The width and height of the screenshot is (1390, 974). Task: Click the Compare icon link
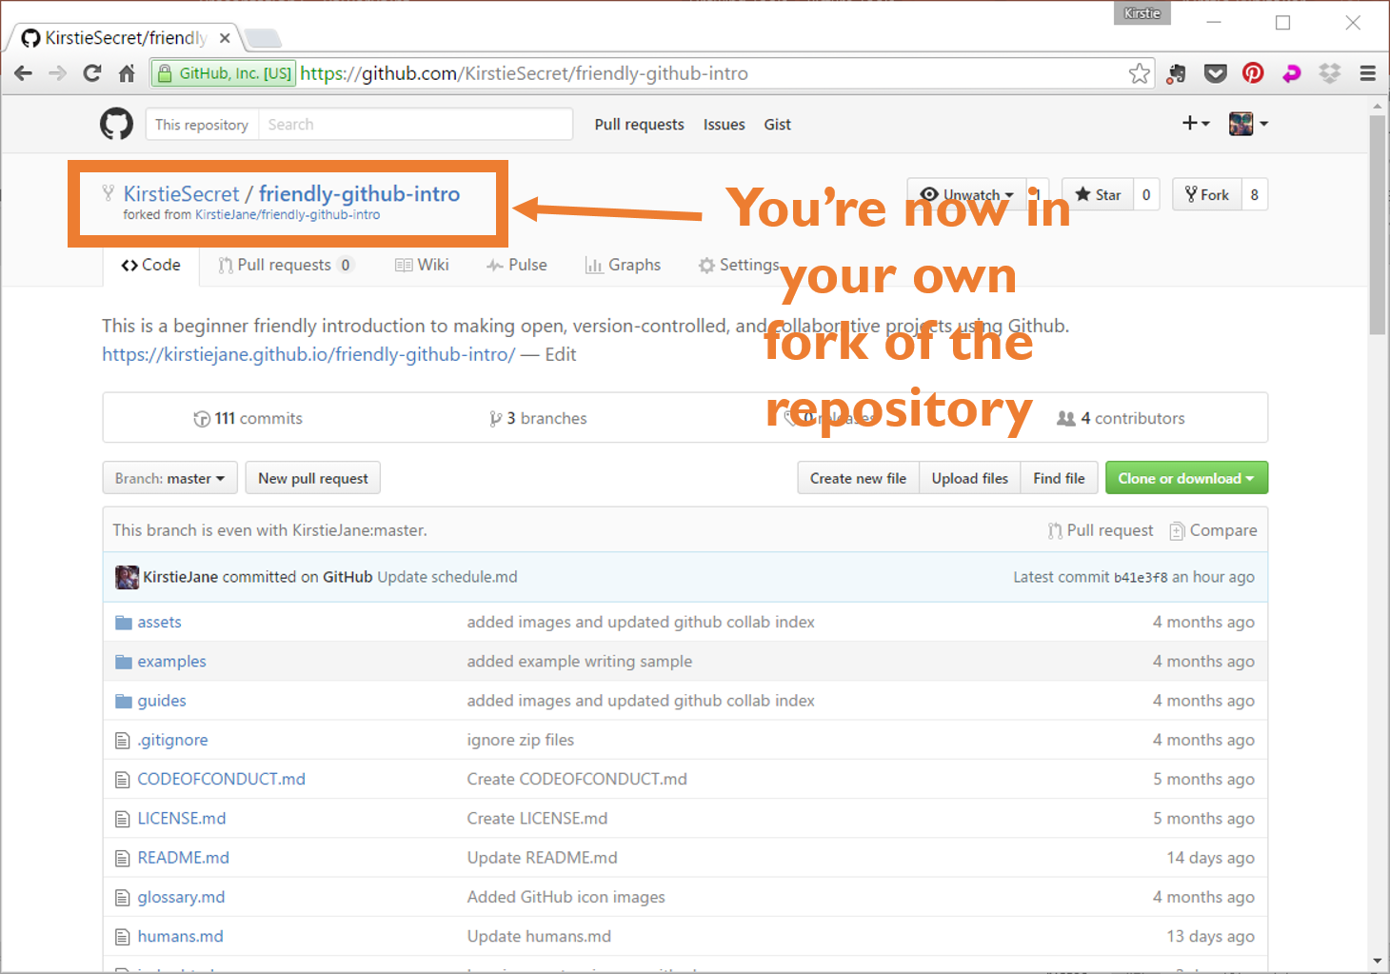point(1213,530)
